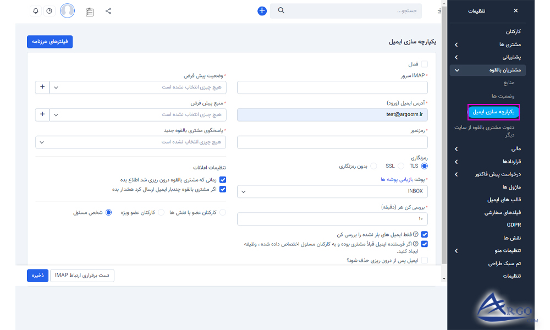This screenshot has width=550, height=330.
Task: Click the recent history clock icon
Action: 49,10
